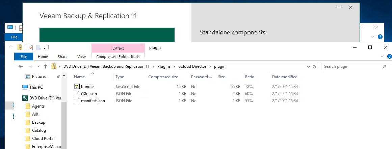392x149 pixels.
Task: Click the JavaScript File type cell
Action: pos(128,87)
